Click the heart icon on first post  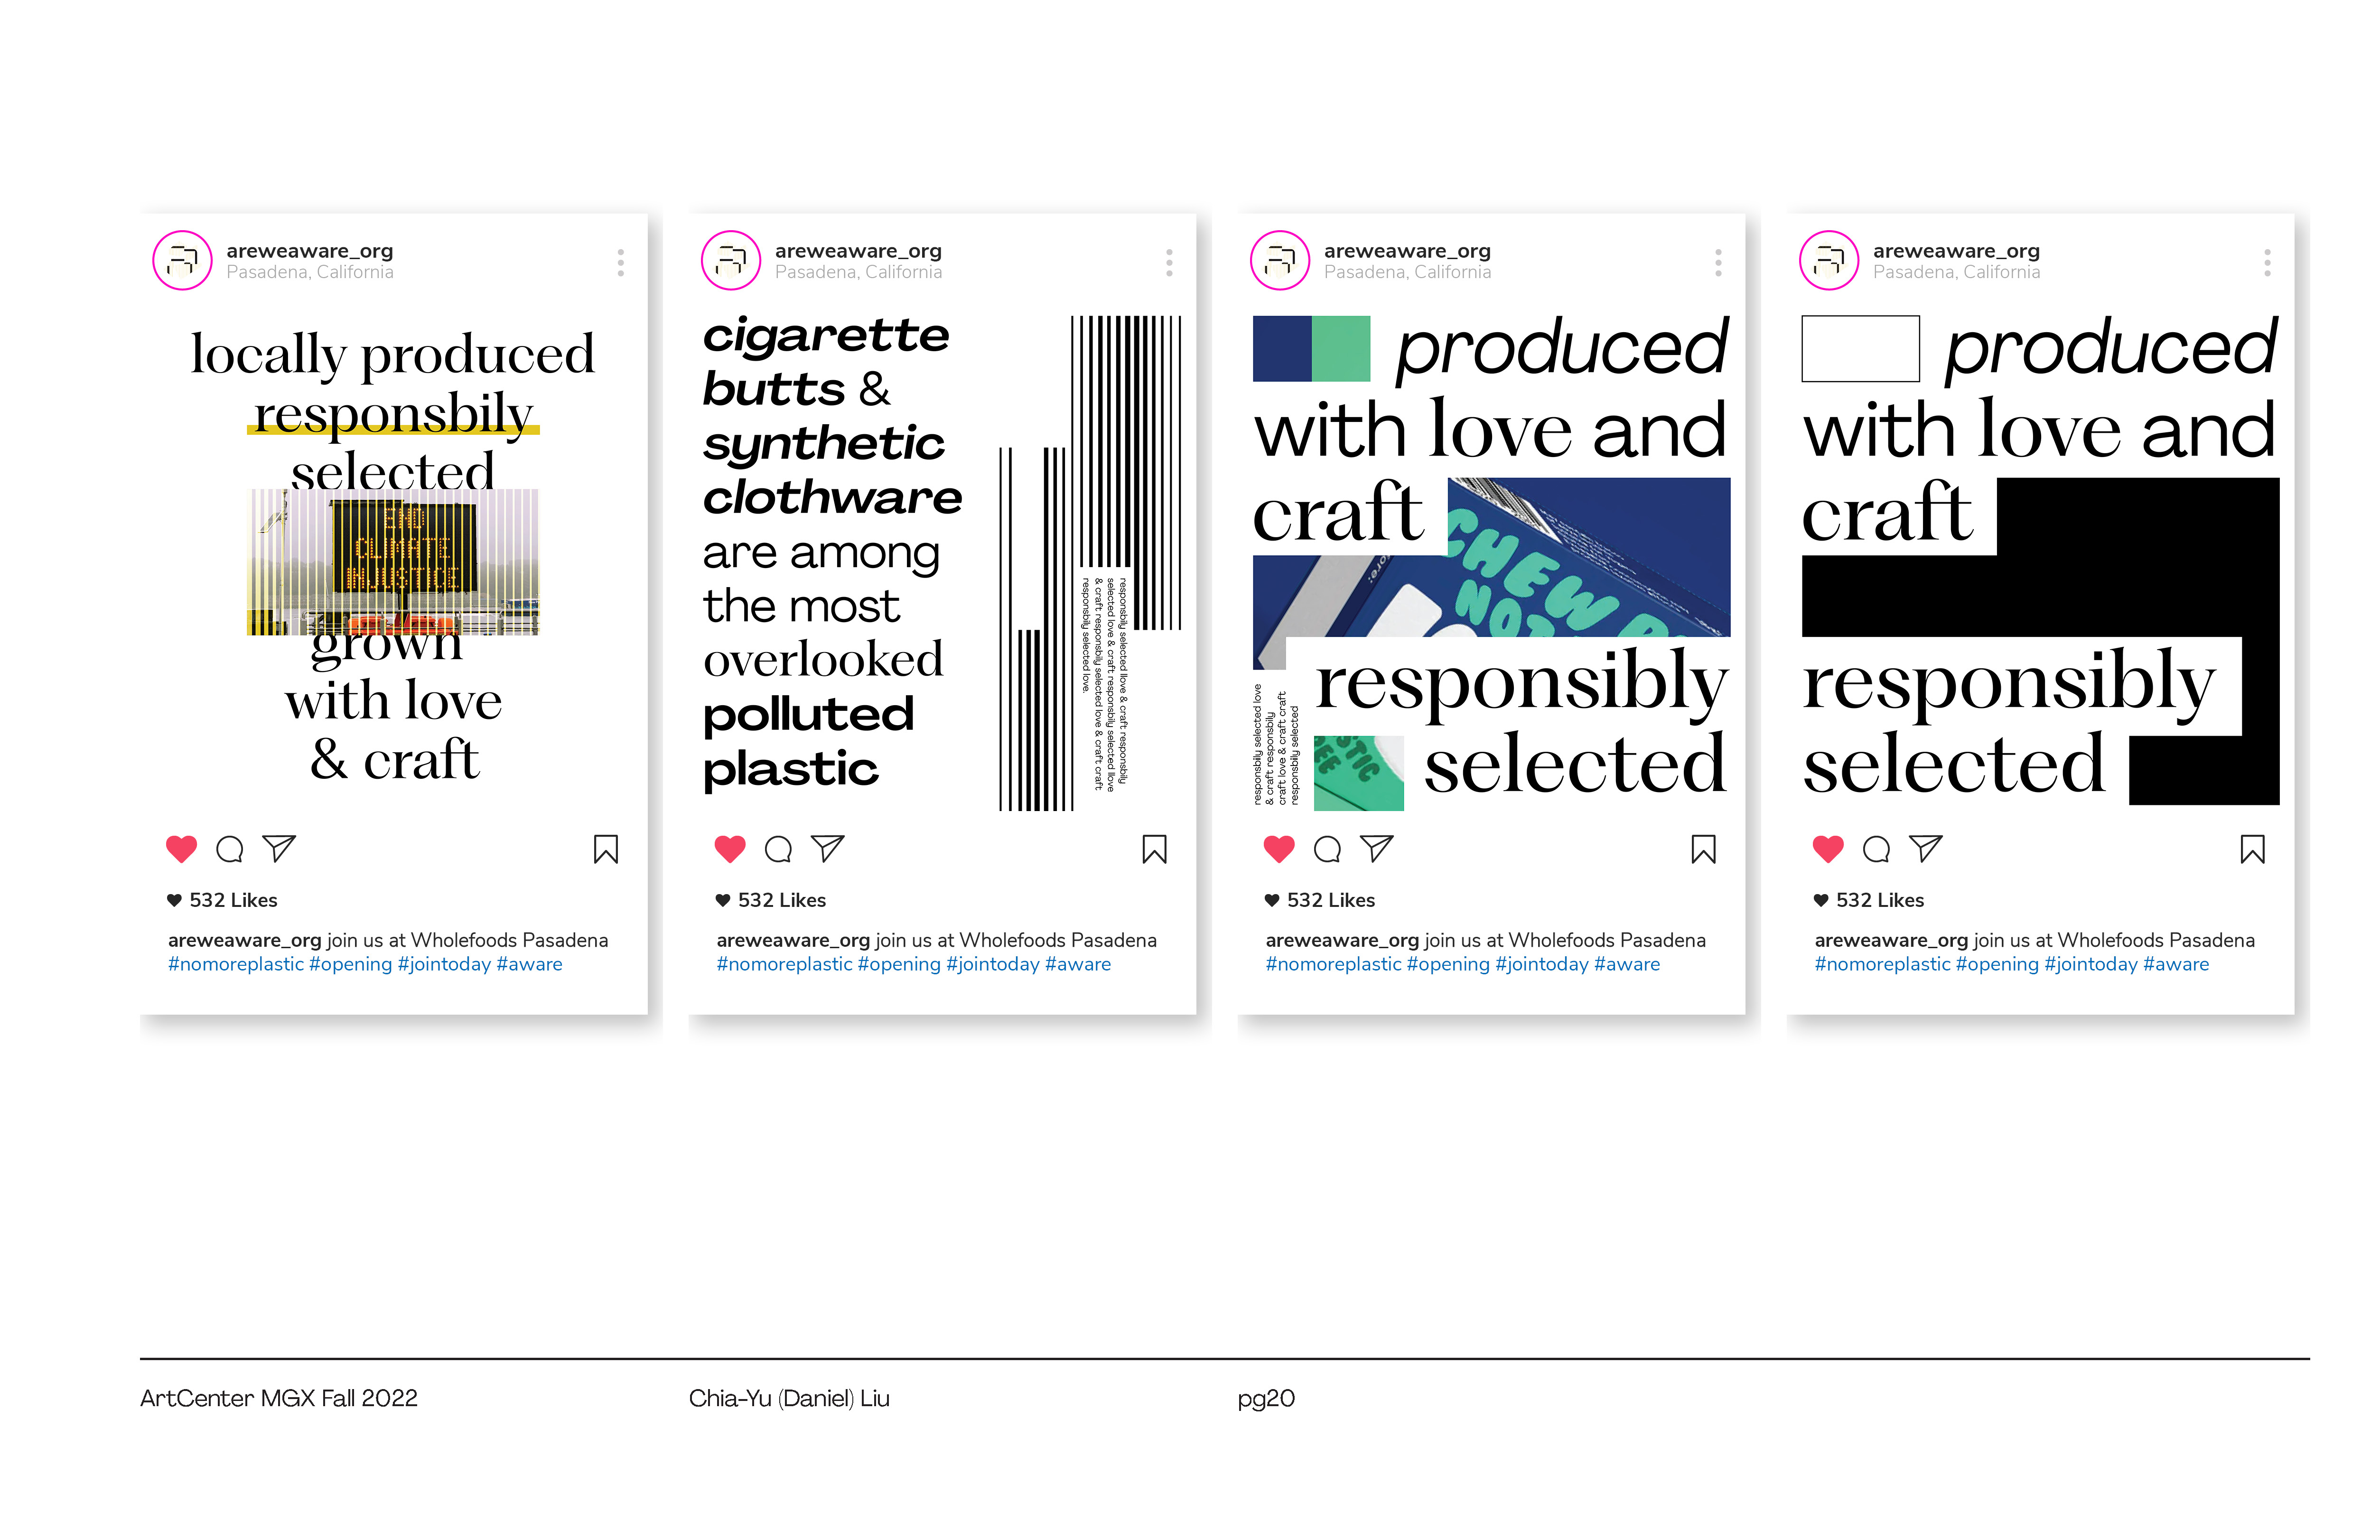tap(181, 849)
